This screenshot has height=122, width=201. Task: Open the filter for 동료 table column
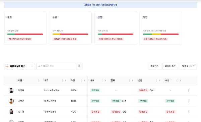coord(132,80)
